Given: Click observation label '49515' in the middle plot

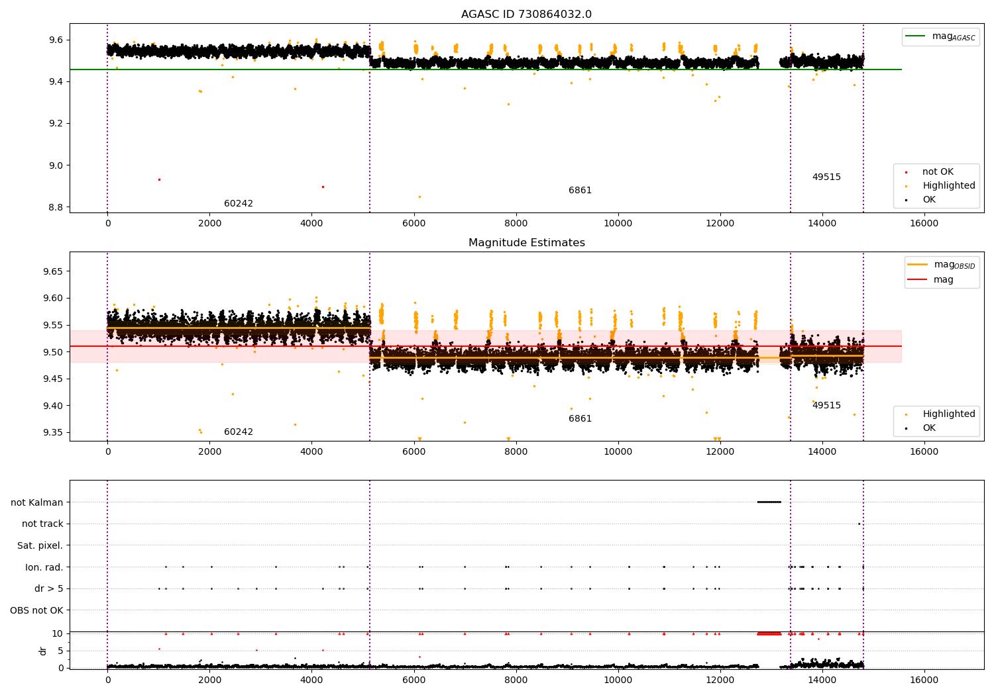Looking at the screenshot, I should coord(826,406).
